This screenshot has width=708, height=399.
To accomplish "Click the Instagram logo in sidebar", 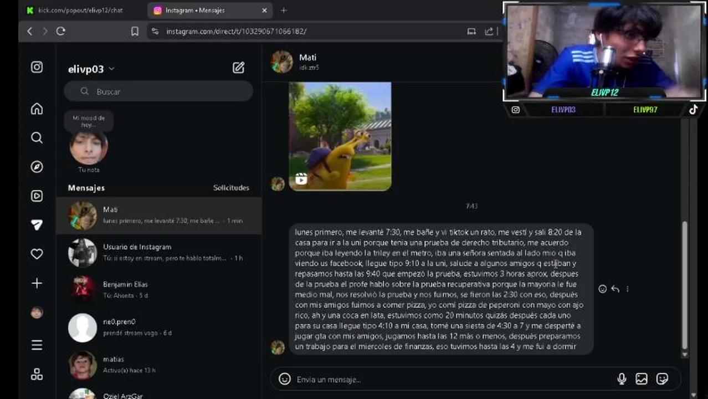I will point(37,67).
